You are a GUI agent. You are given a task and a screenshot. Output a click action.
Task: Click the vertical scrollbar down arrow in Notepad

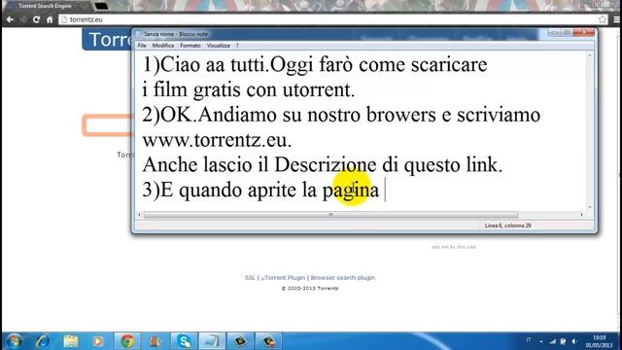[x=590, y=207]
